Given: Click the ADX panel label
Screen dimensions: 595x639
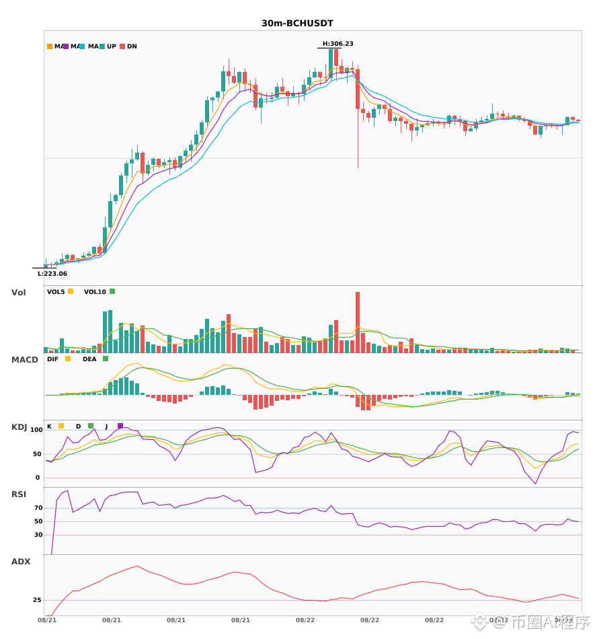Looking at the screenshot, I should [21, 562].
